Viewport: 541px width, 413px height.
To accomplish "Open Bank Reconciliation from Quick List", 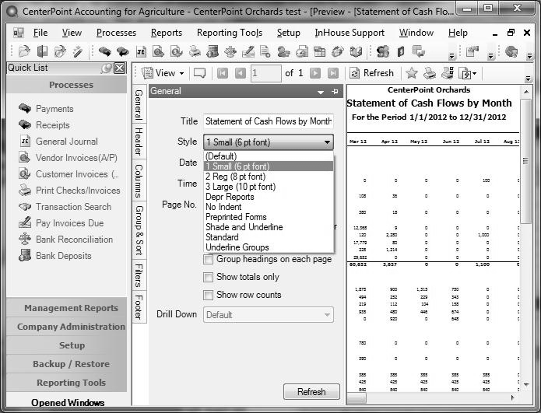I will pos(74,240).
